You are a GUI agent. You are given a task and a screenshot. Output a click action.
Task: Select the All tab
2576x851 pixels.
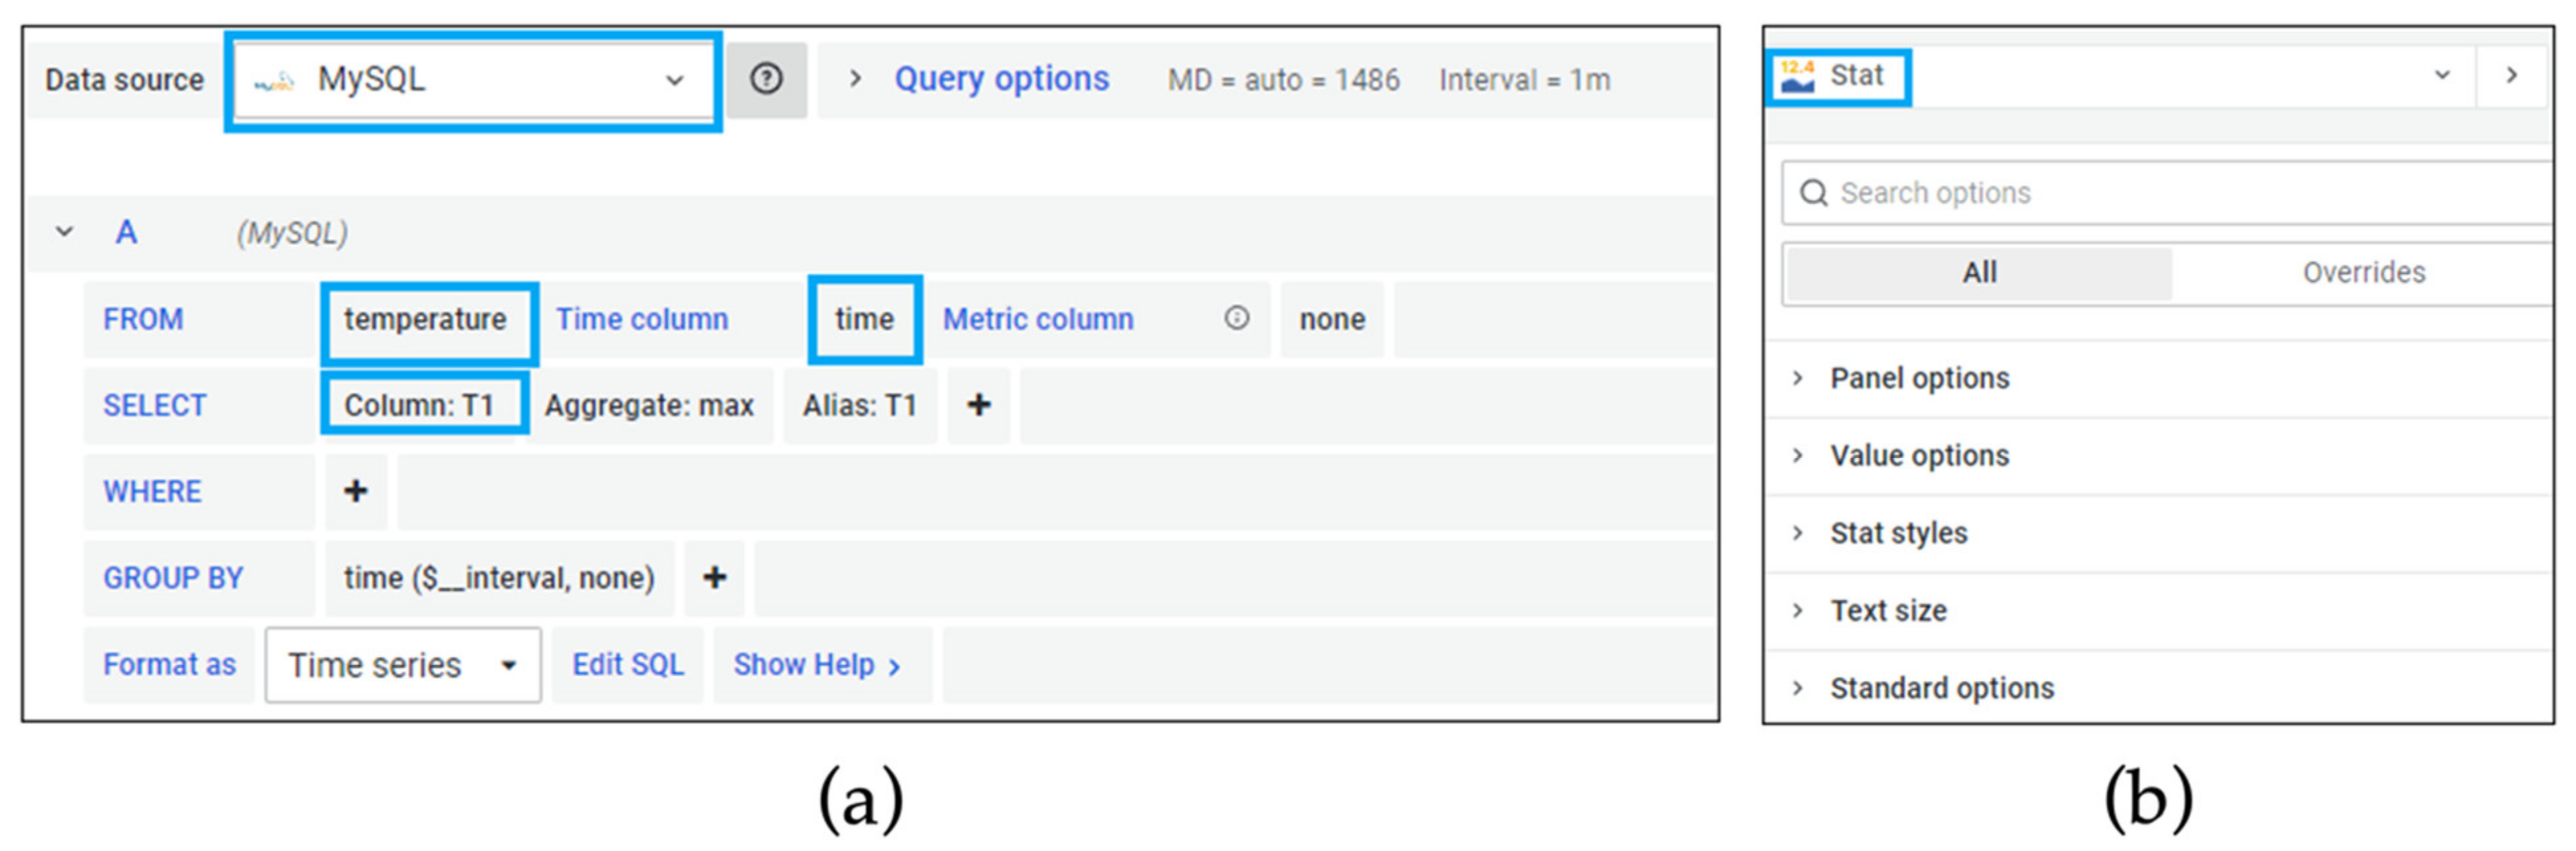(1978, 272)
